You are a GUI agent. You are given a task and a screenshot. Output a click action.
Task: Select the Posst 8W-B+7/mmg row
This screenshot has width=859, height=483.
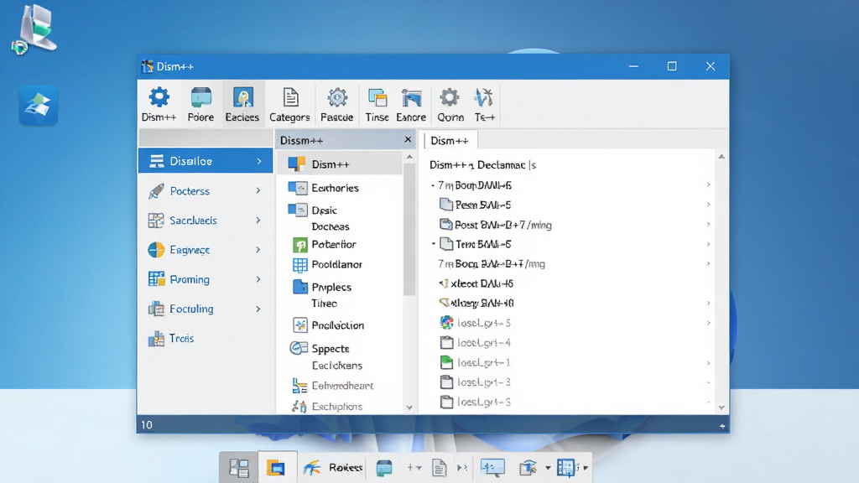(x=570, y=225)
